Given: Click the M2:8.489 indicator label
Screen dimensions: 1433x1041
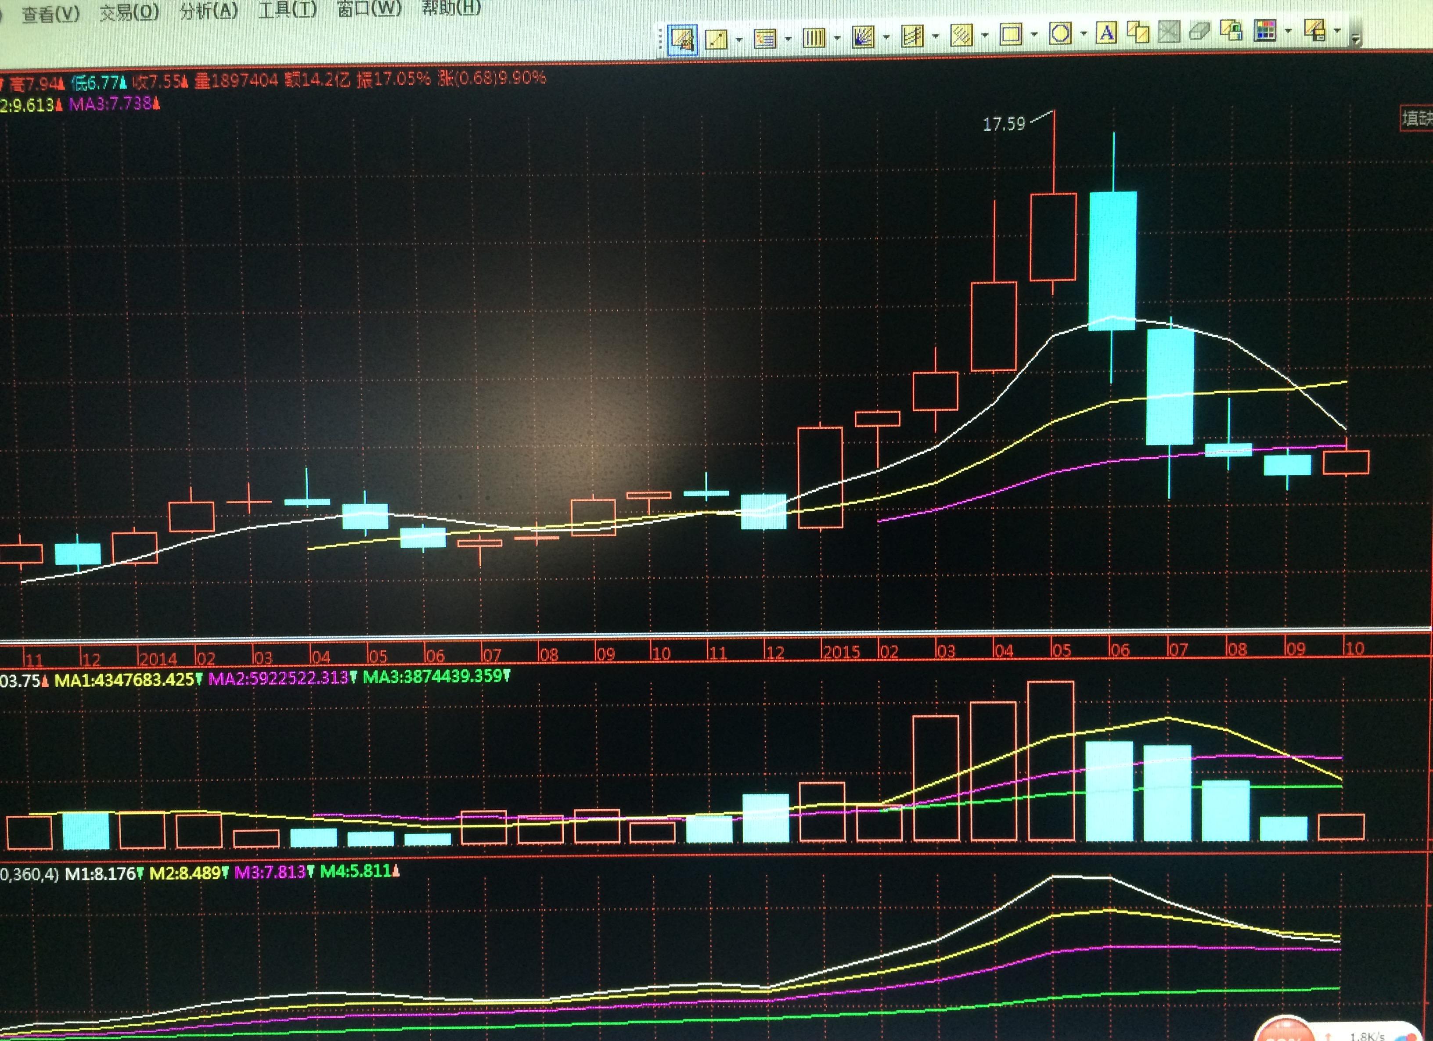Looking at the screenshot, I should tap(188, 873).
